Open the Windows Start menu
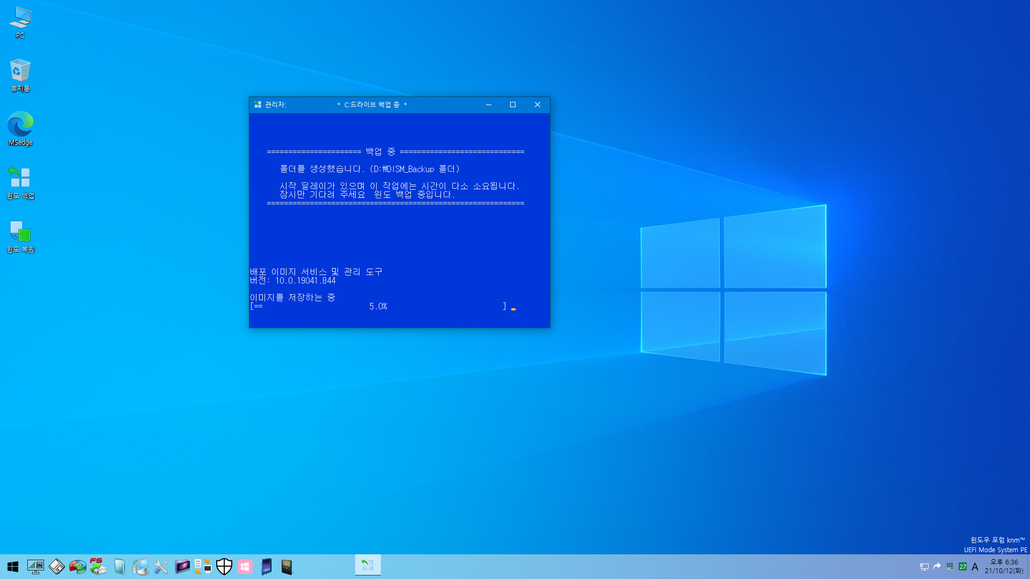 tap(13, 567)
